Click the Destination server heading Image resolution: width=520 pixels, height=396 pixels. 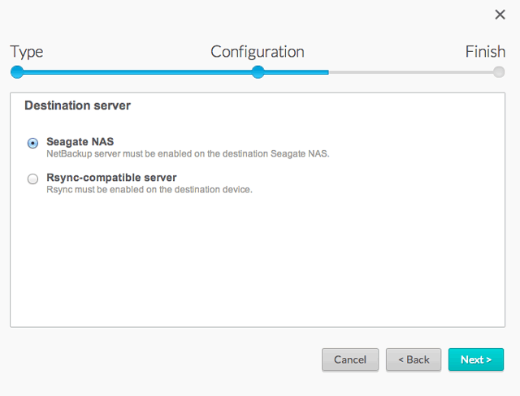click(77, 105)
